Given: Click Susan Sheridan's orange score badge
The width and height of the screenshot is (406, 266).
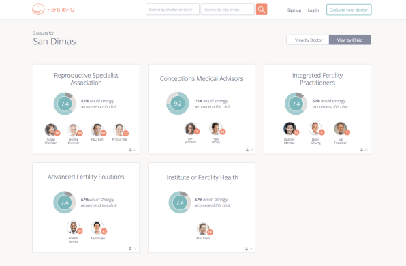Looking at the screenshot, I should (57, 133).
